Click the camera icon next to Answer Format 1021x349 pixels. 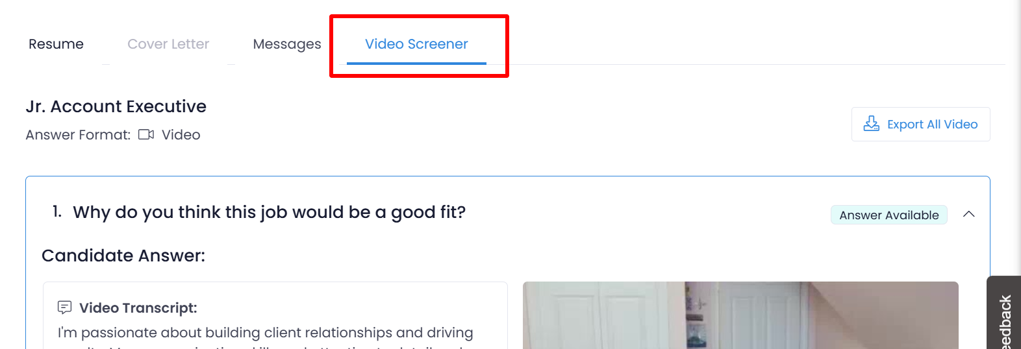click(146, 135)
